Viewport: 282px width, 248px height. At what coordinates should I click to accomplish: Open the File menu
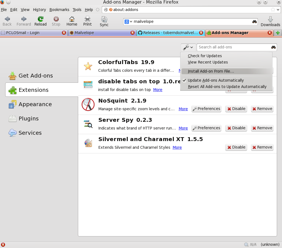[4, 10]
